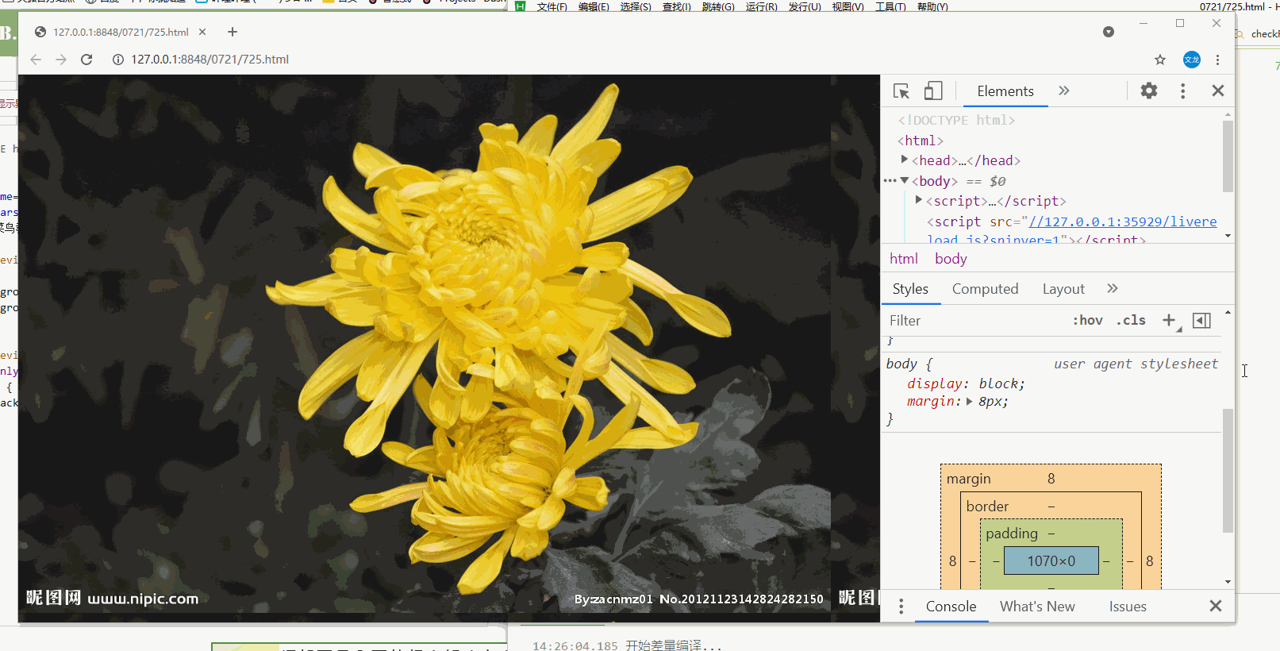Click the tab search dropdown circle icon

point(1109,32)
